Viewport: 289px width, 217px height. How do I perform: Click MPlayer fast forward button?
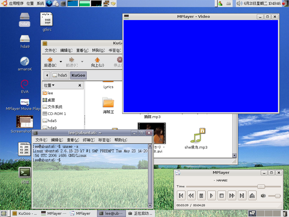click(x=232, y=196)
